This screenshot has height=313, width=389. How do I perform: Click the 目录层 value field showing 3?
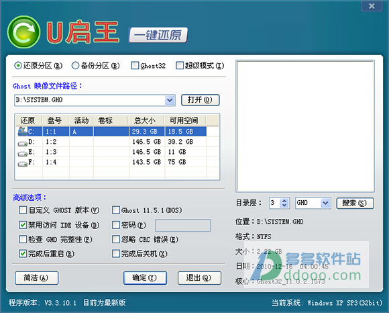pyautogui.click(x=274, y=203)
